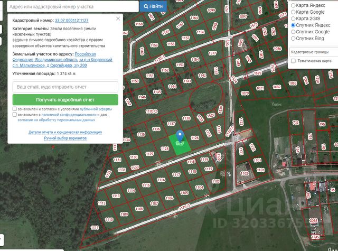Image resolution: width=338 pixels, height=251 pixels.
Task: Select Карта Google radio button
Action: pos(293,12)
